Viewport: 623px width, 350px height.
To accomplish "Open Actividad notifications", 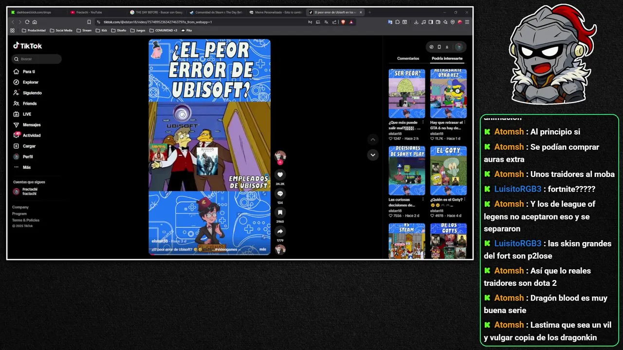I will 27,135.
